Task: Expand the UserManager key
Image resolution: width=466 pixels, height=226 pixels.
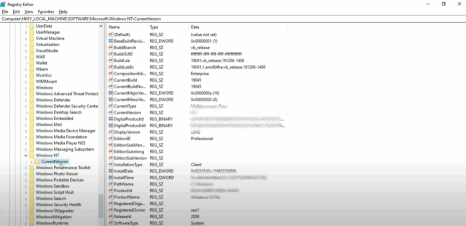Action: [25, 32]
